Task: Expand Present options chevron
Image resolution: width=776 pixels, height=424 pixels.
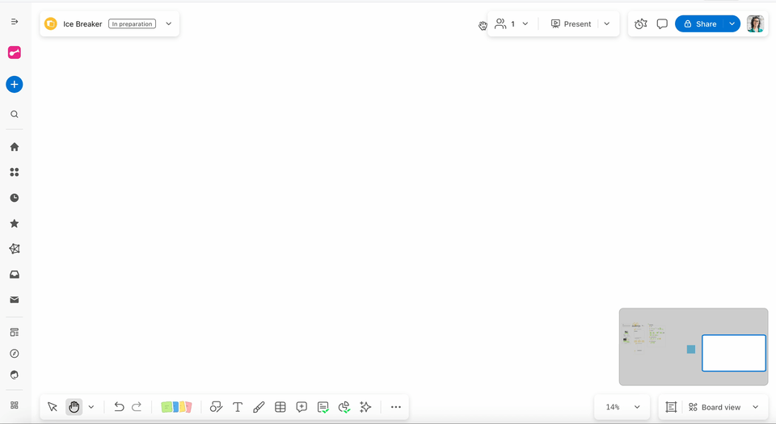Action: (x=607, y=23)
